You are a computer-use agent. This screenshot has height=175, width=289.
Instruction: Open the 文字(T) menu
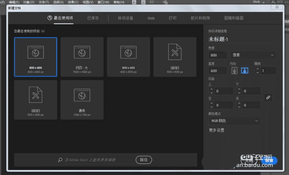[x=44, y=2]
